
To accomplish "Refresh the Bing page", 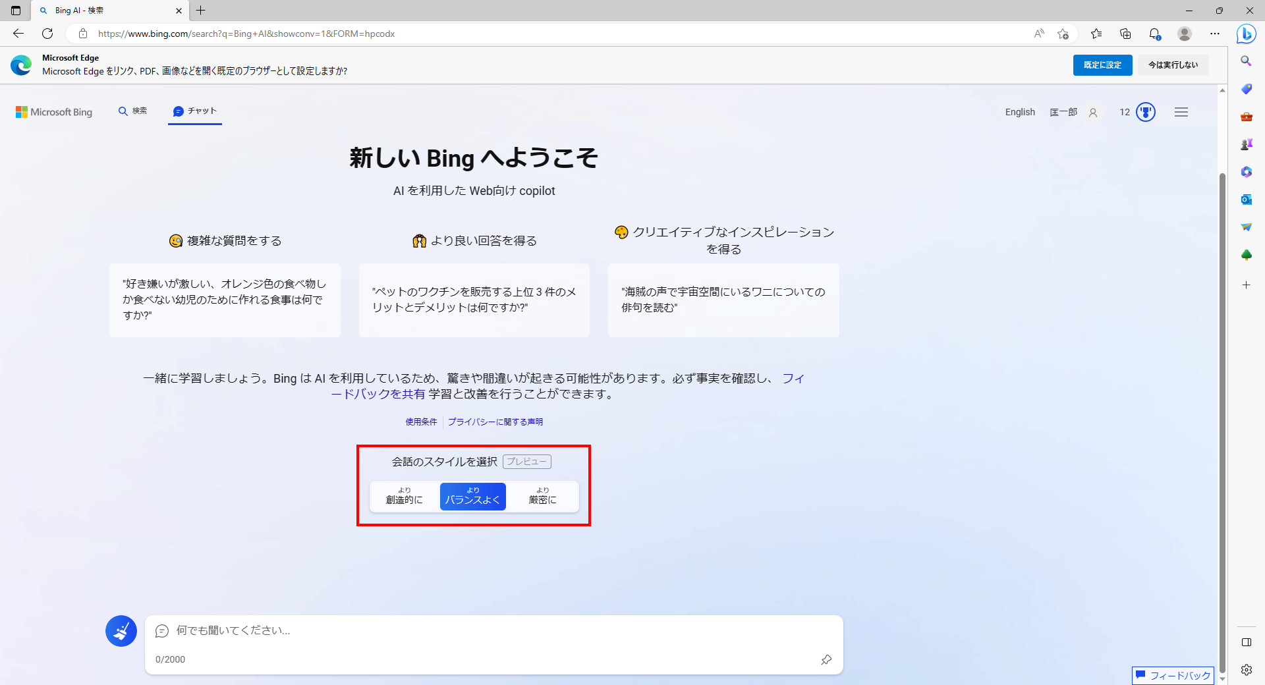I will 47,34.
